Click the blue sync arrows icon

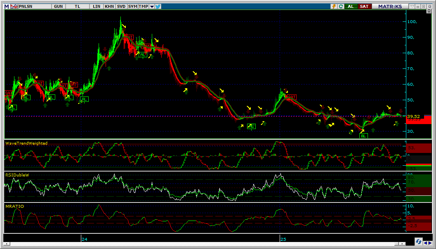click(418, 241)
